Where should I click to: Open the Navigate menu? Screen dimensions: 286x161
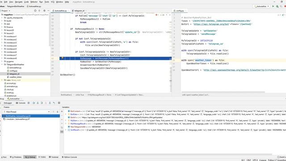(x=19, y=2)
